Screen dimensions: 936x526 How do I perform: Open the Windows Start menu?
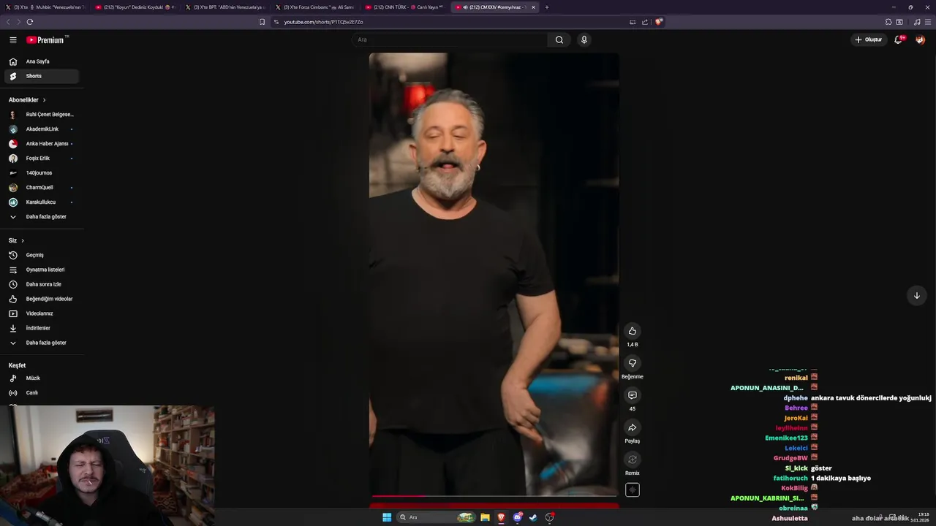click(x=387, y=517)
